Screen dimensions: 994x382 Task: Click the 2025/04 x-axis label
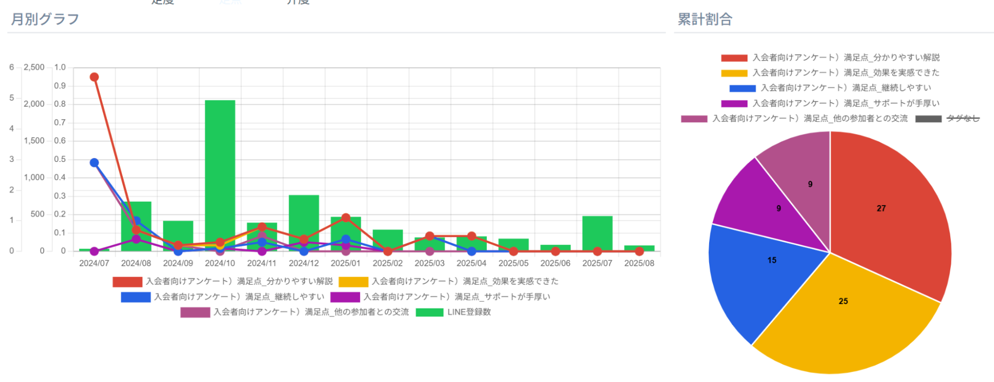(471, 263)
